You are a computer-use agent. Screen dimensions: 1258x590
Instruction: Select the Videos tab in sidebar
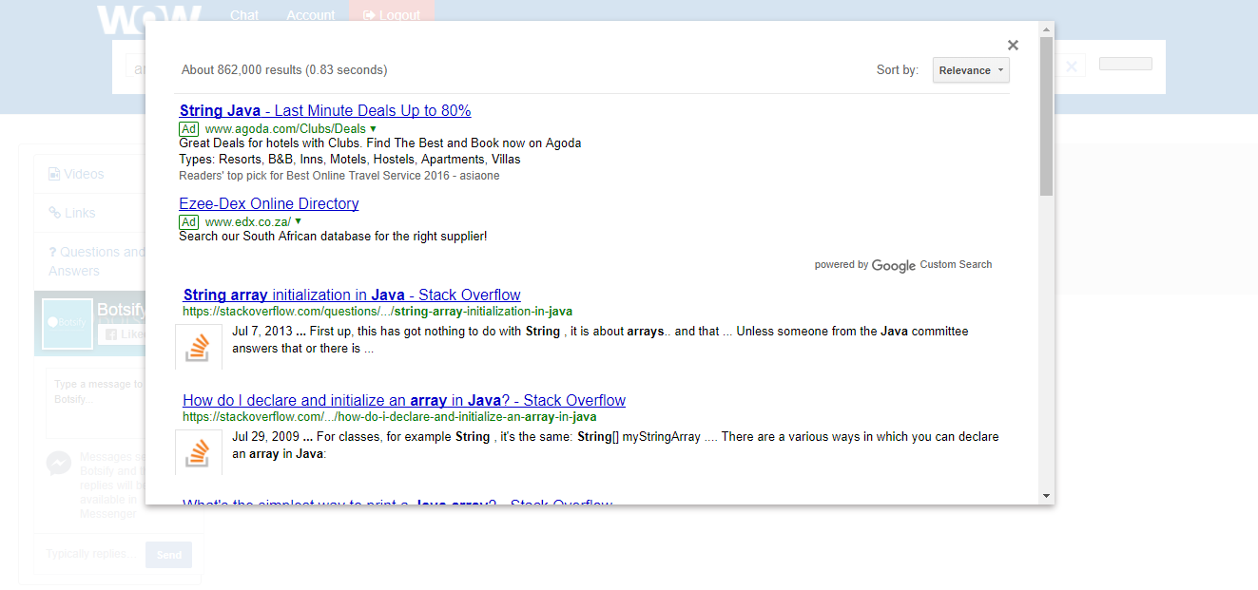pos(89,174)
